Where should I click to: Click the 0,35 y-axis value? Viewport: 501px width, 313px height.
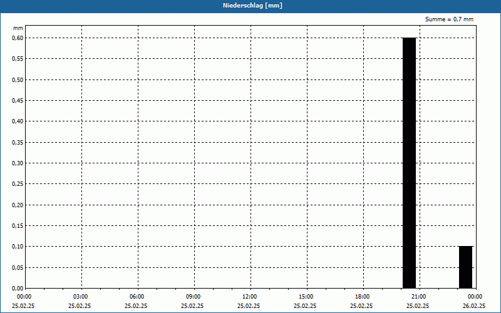(18, 143)
